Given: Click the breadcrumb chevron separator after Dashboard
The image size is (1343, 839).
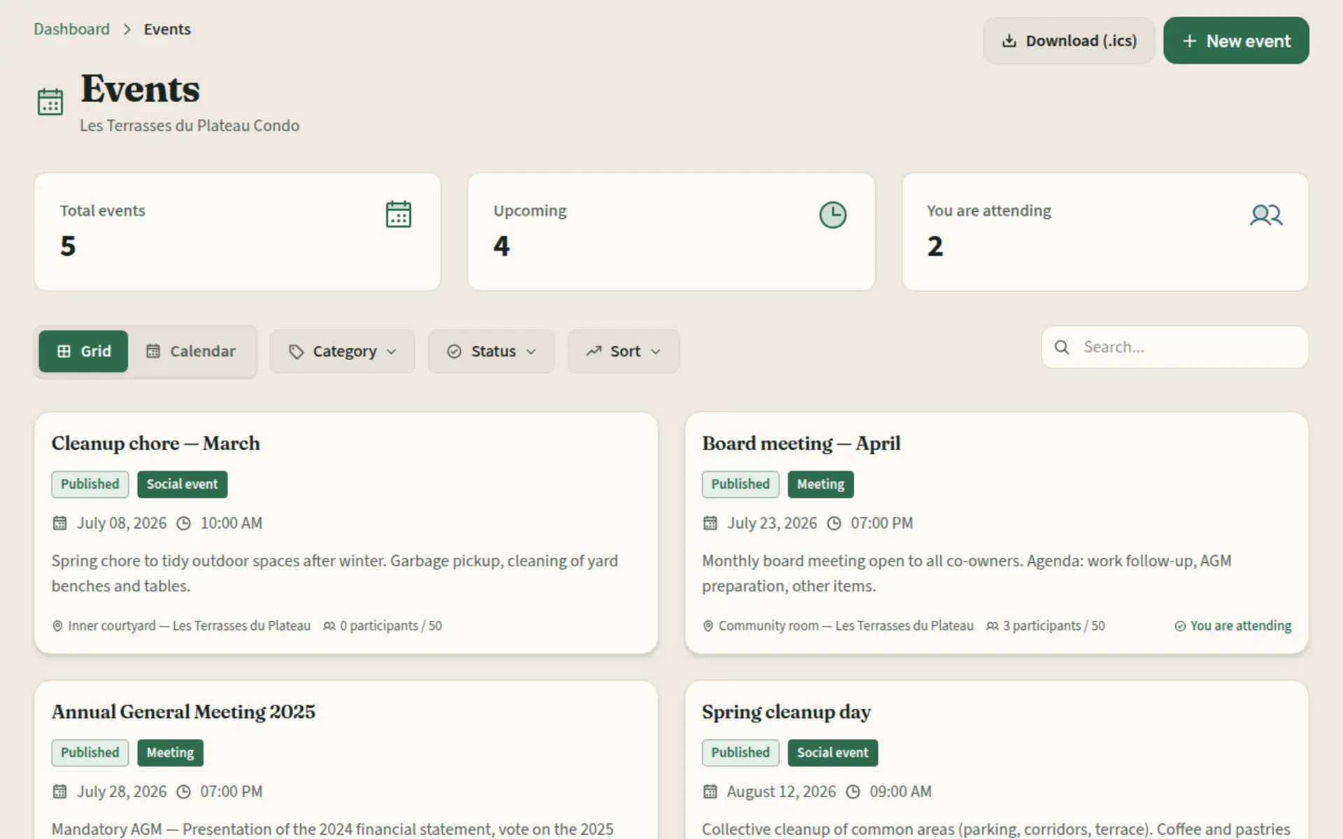Looking at the screenshot, I should [x=127, y=29].
